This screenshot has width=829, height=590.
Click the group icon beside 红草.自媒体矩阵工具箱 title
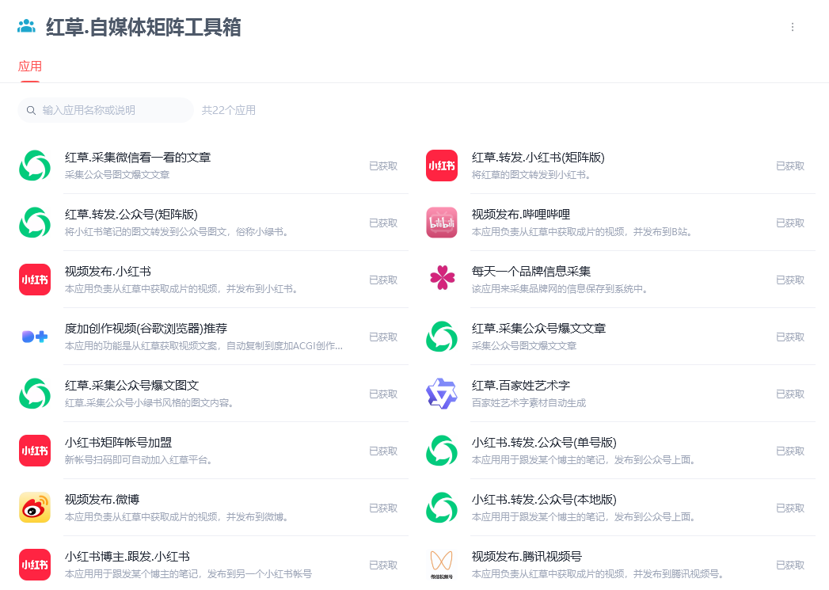tap(26, 26)
